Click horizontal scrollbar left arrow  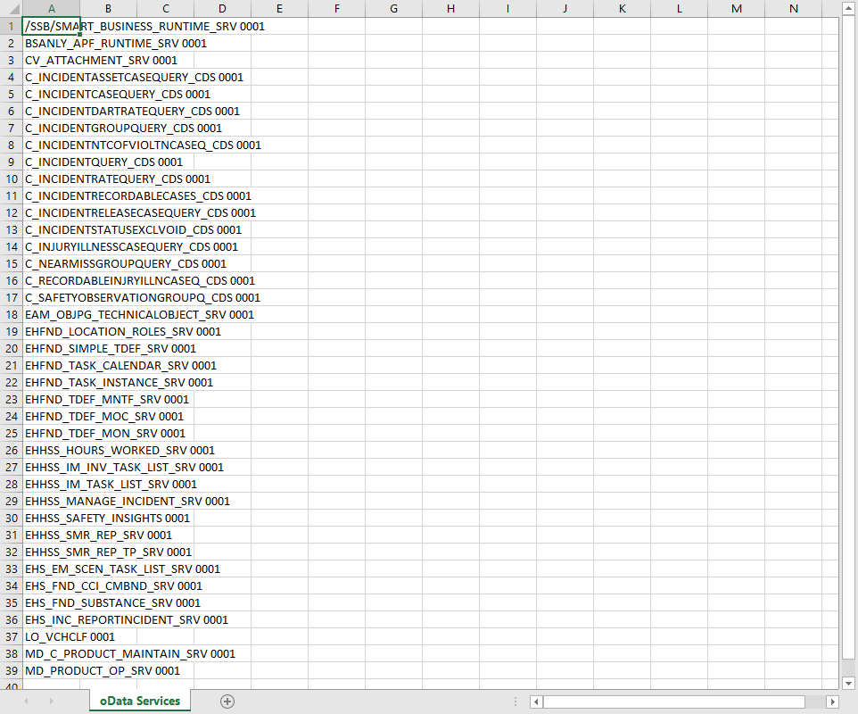pos(536,702)
